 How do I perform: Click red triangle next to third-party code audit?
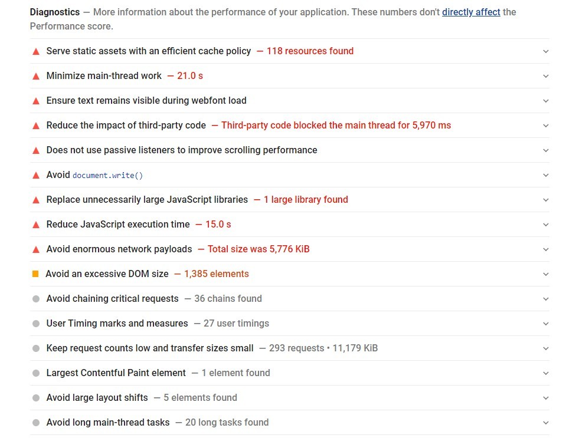(x=36, y=126)
